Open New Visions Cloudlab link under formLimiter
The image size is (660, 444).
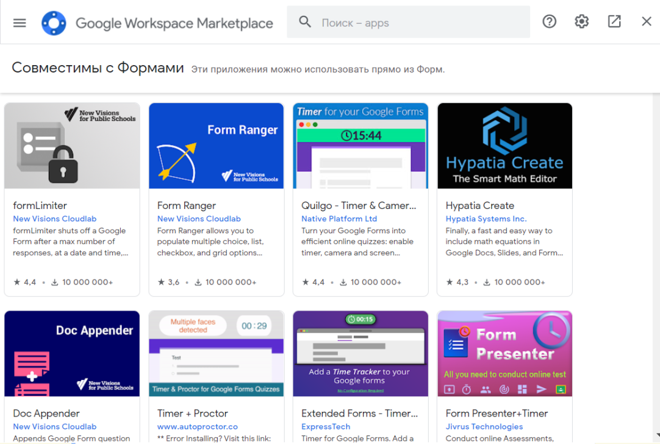55,219
